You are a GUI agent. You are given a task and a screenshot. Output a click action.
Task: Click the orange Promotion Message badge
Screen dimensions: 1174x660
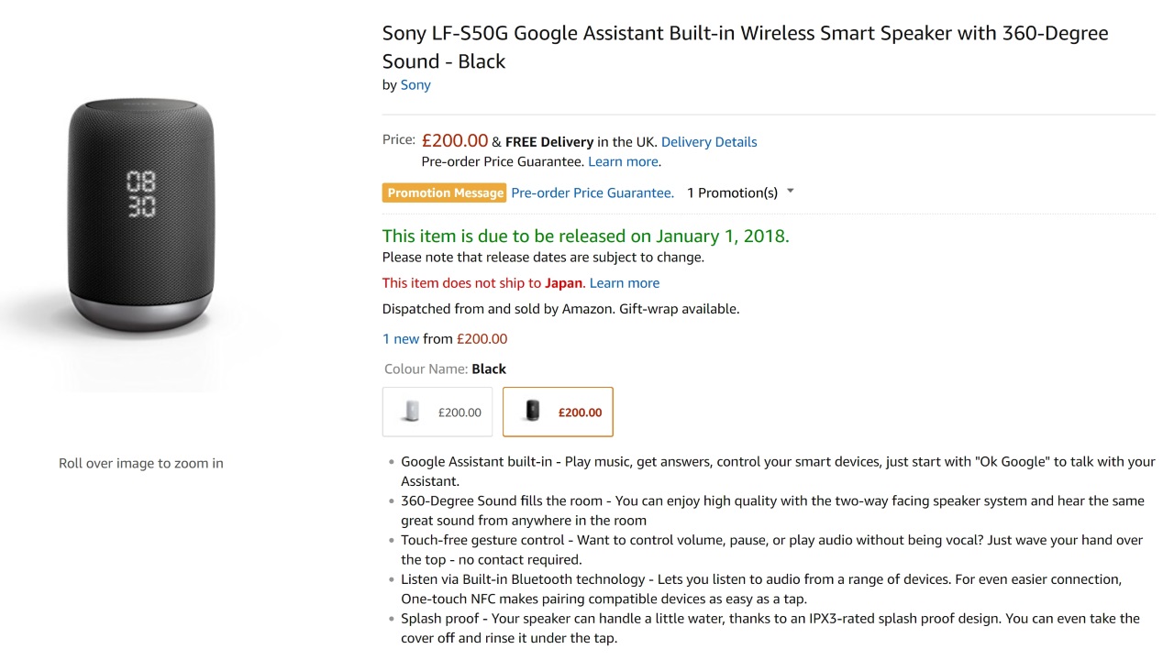(x=445, y=193)
